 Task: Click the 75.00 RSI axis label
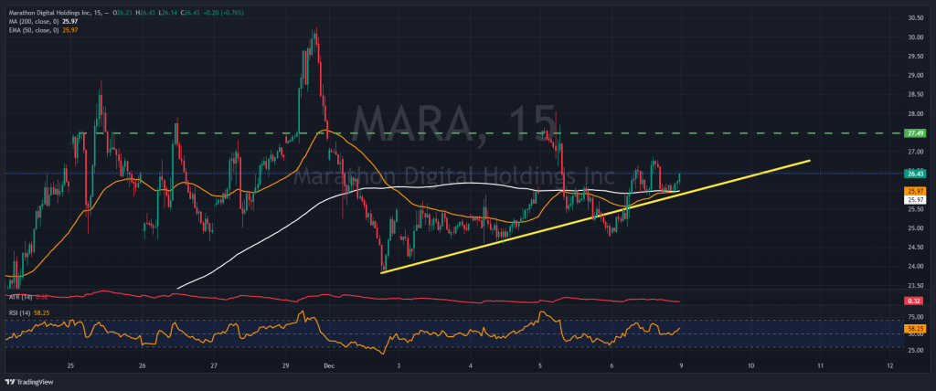pos(915,318)
